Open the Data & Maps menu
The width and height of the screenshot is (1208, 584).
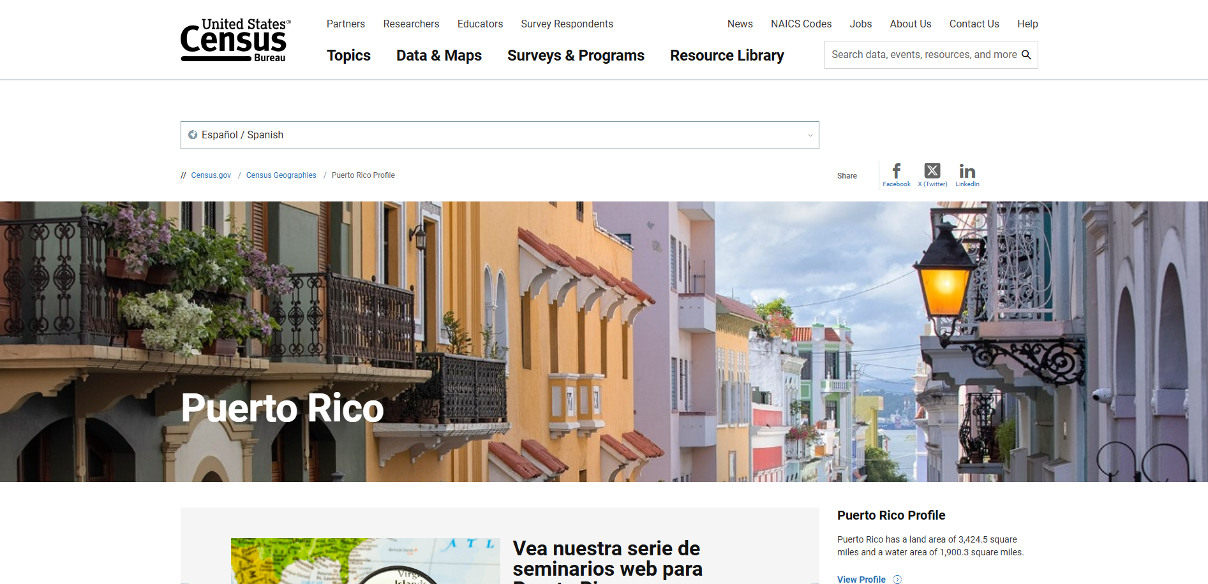439,56
